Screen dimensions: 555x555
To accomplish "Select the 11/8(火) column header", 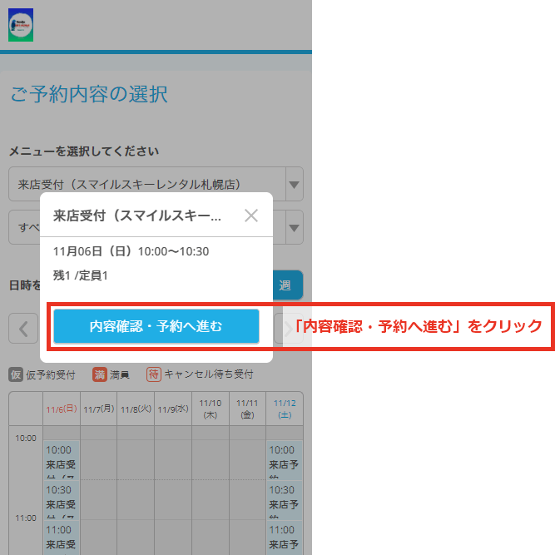I will 136,409.
